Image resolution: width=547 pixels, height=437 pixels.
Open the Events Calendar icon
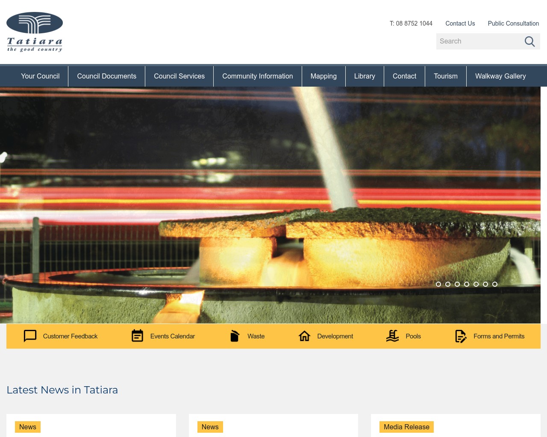137,336
